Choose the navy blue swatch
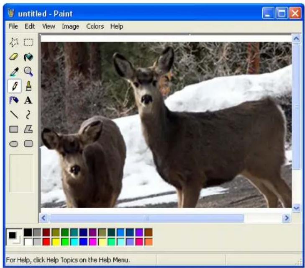The image size is (305, 268). (x=83, y=232)
